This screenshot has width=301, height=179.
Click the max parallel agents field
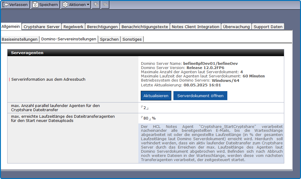pyautogui.click(x=145, y=108)
